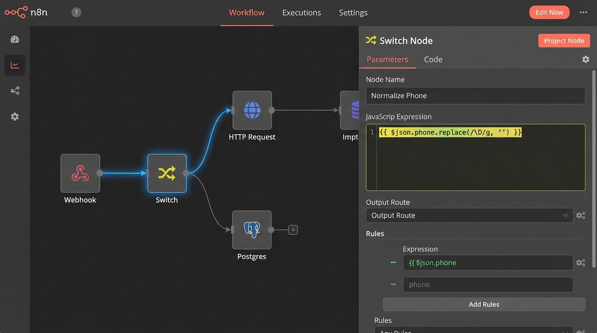Open the workflow connections sidebar icon
This screenshot has width=597, height=333.
(x=15, y=91)
